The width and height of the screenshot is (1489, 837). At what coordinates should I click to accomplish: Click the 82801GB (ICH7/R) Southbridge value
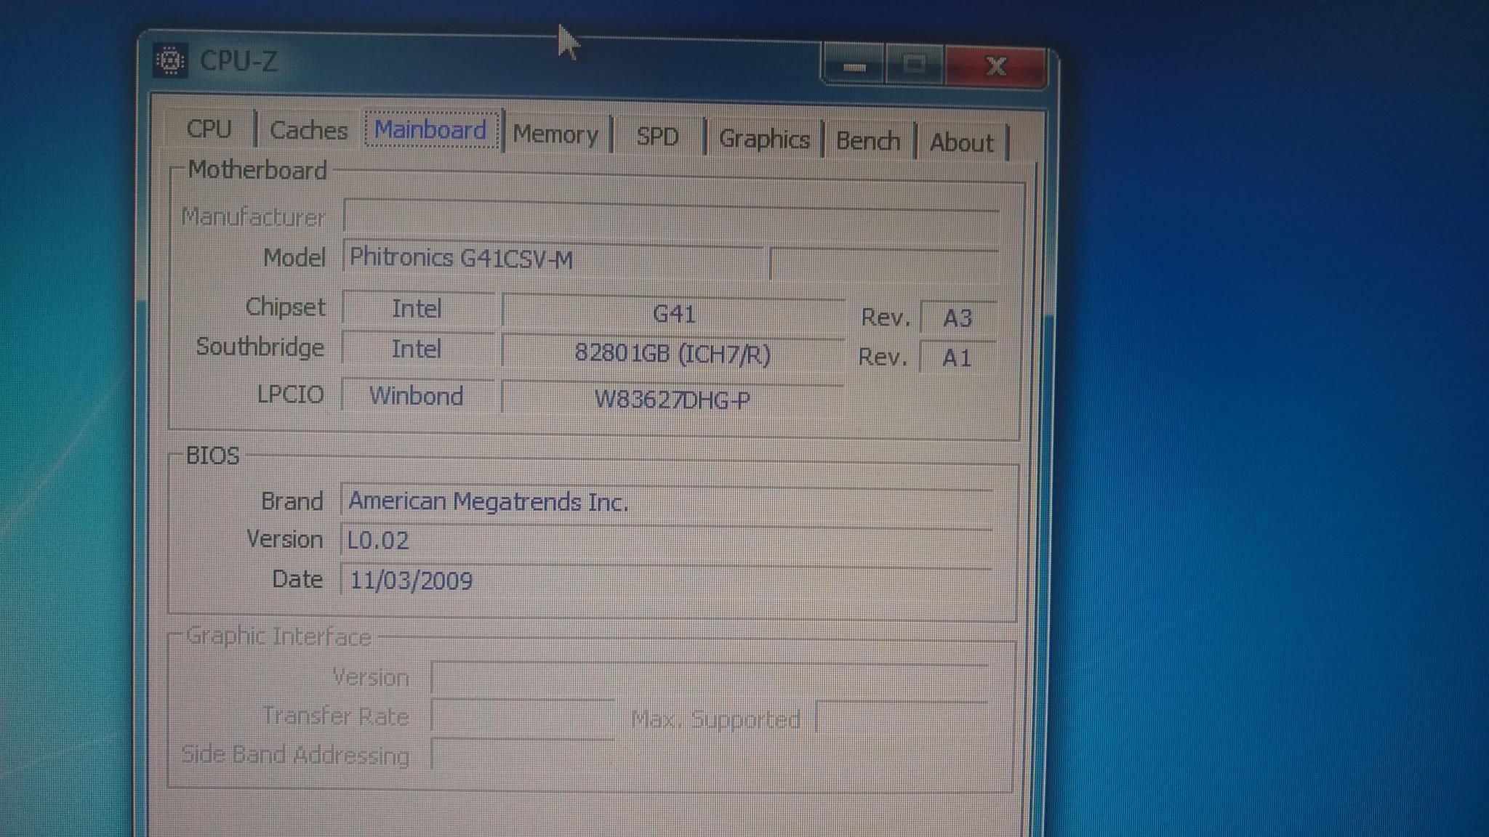click(x=673, y=355)
